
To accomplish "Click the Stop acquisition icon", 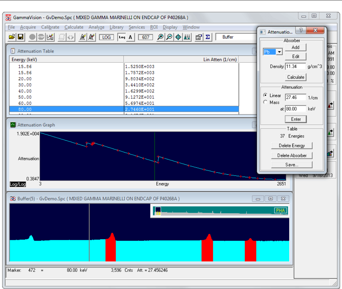I will pos(41,37).
